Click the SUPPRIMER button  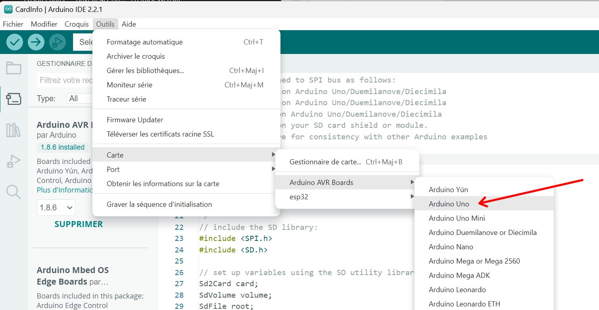coord(79,224)
